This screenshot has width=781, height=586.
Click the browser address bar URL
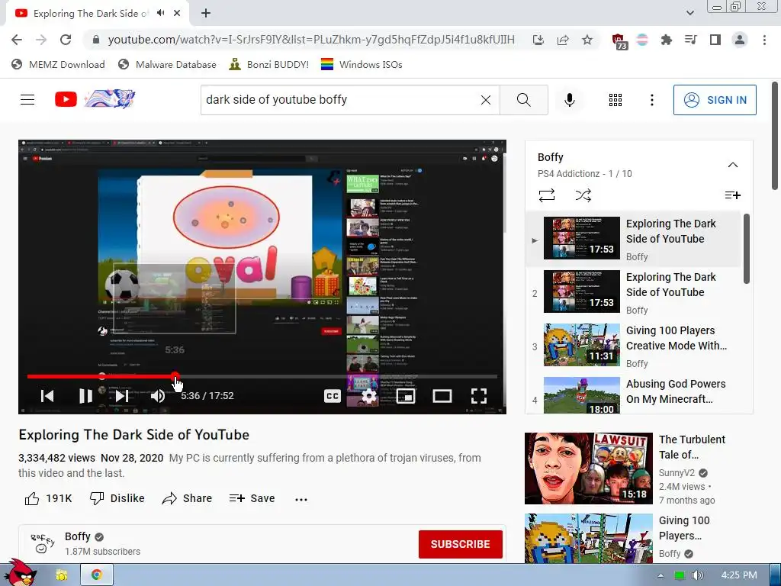[x=311, y=40]
